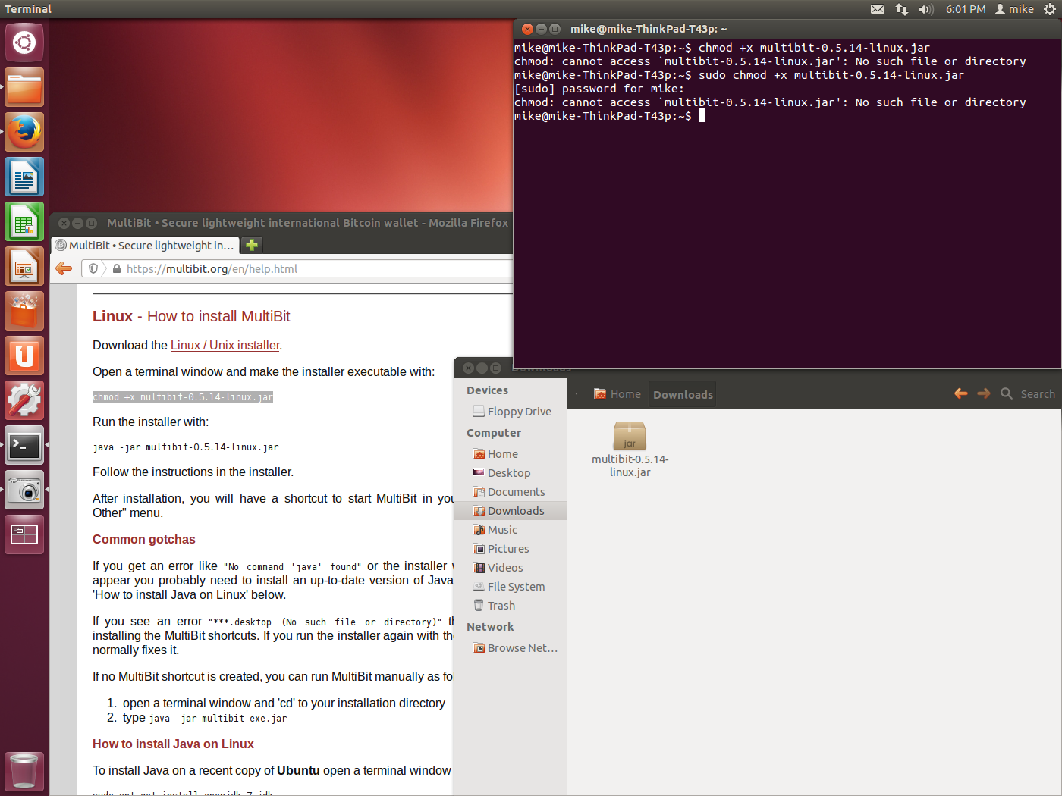Click the highlighted chmod +x command text
This screenshot has width=1062, height=796.
(183, 396)
